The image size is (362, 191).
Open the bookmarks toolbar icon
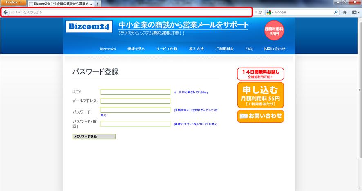coord(355,13)
